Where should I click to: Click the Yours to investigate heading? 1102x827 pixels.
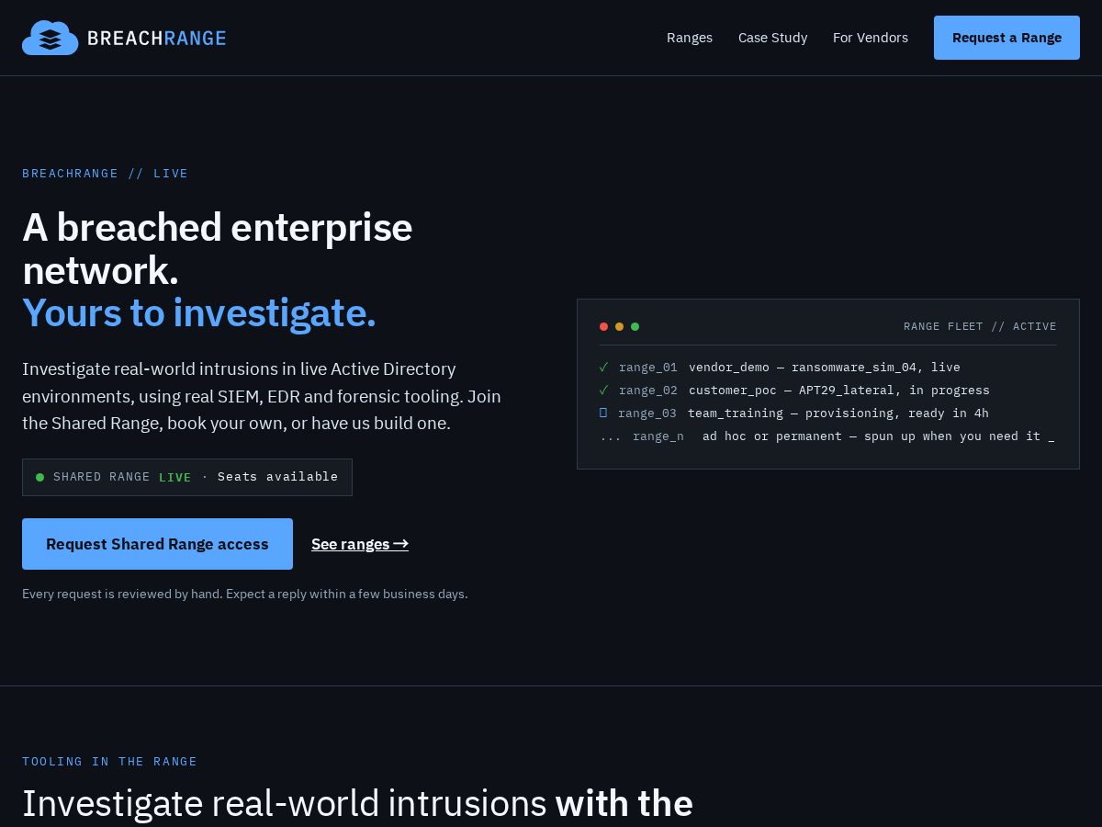pos(199,312)
